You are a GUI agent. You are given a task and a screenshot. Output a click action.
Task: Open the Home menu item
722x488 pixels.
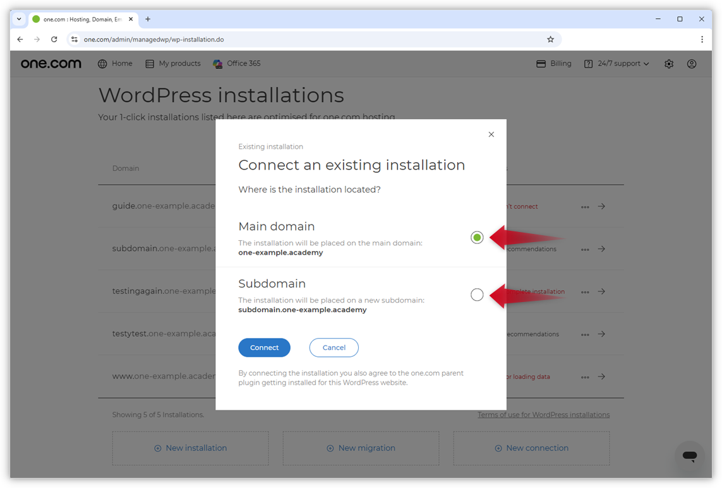click(115, 64)
